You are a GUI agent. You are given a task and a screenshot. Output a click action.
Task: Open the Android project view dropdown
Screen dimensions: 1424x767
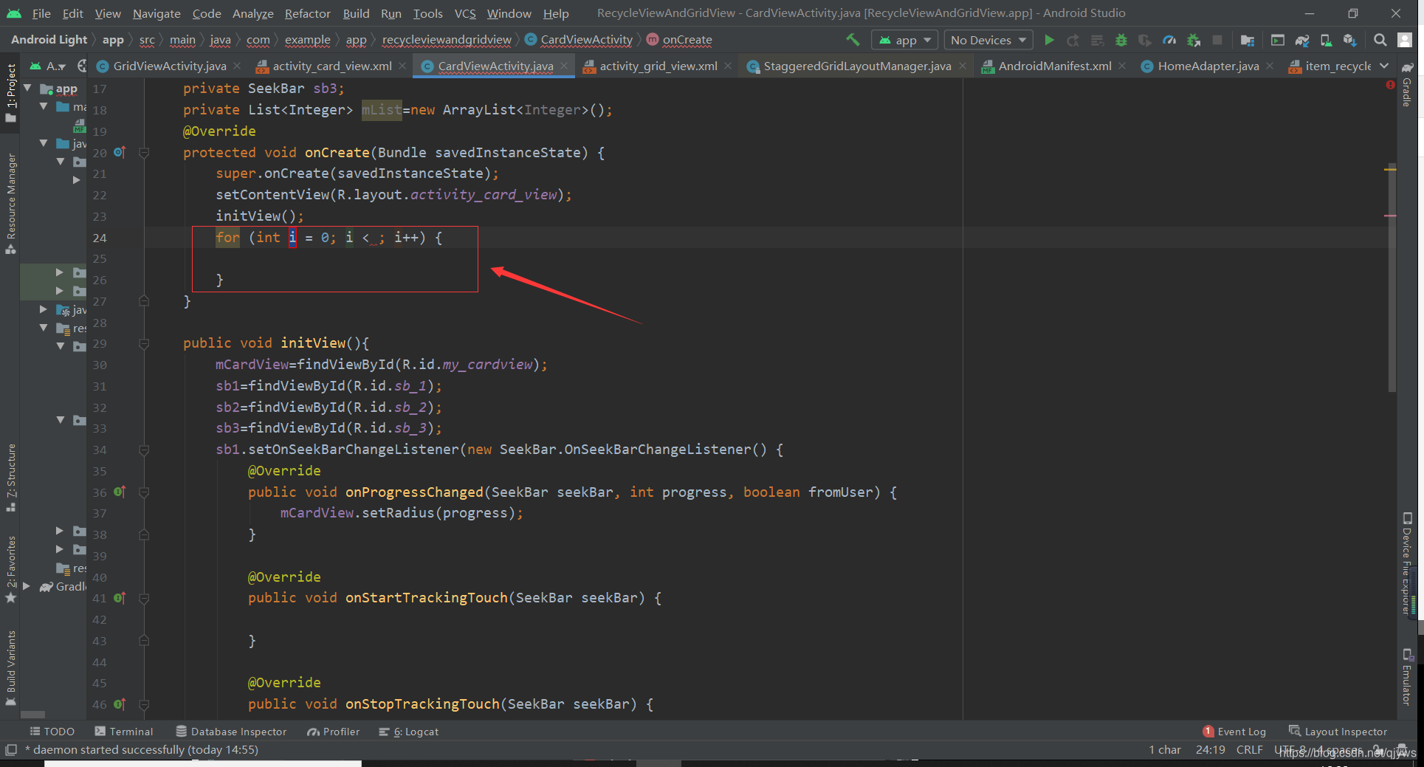coord(47,66)
